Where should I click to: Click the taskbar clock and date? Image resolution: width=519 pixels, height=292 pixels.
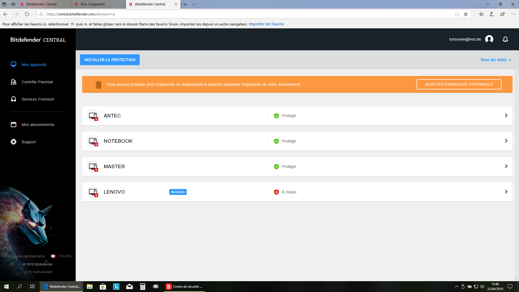495,287
